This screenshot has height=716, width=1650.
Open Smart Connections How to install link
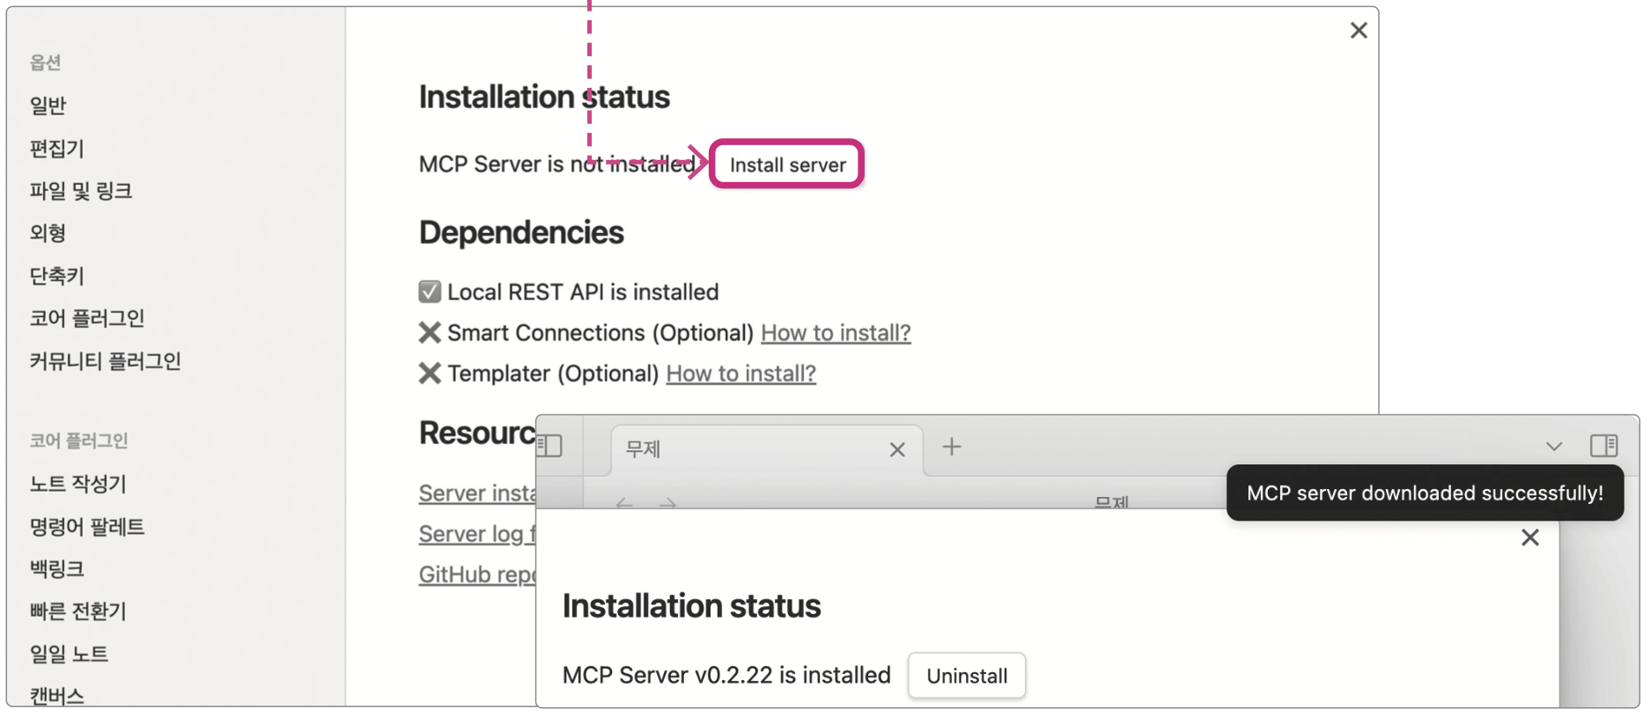coord(835,333)
